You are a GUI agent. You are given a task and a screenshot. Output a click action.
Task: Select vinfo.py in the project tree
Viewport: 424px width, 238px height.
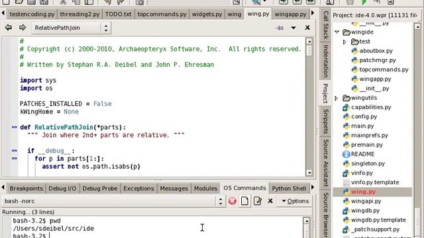pyautogui.click(x=362, y=173)
